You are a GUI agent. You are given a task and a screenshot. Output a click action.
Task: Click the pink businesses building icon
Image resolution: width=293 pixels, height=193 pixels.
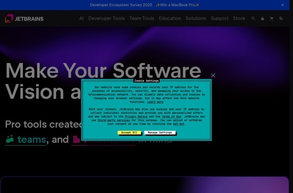pyautogui.click(x=76, y=139)
